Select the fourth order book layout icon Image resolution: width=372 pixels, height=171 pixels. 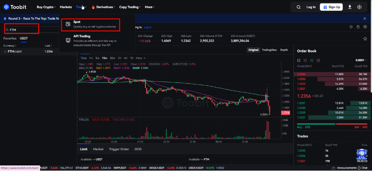[x=318, y=60]
